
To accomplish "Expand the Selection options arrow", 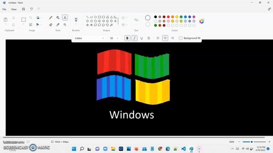I will point(23,25).
